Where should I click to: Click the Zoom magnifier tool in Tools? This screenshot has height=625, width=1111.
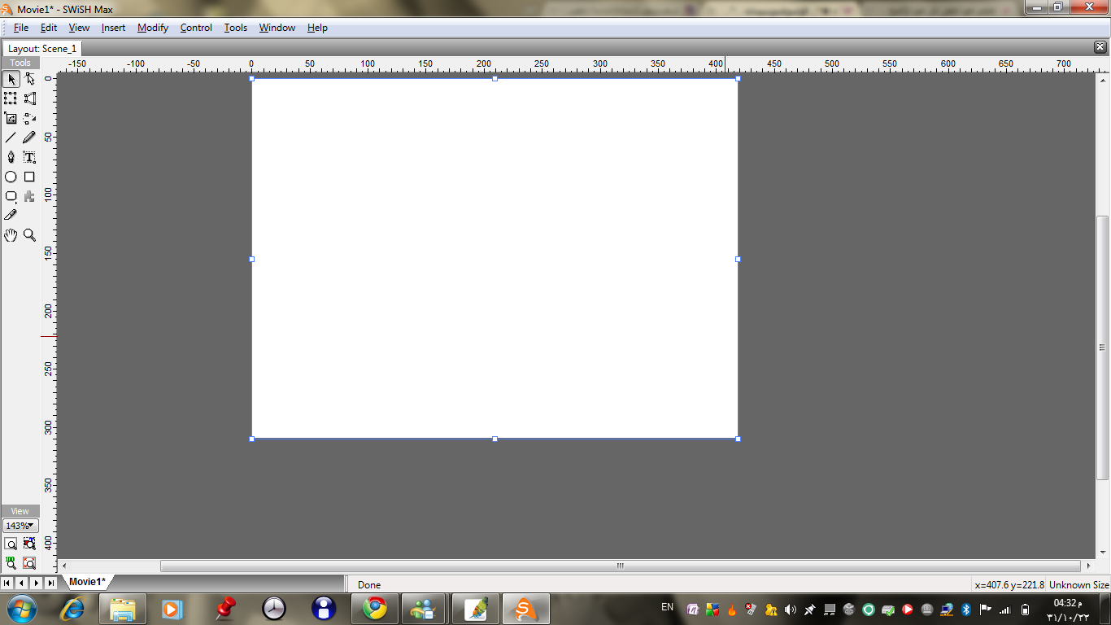pyautogui.click(x=29, y=235)
